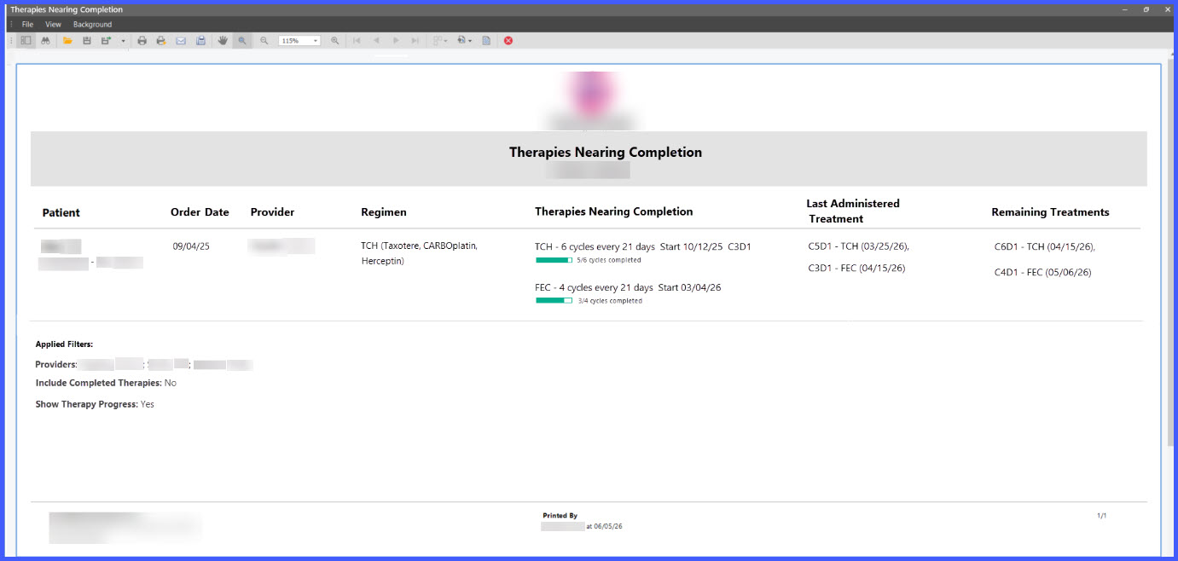Click the document page icon before the red X
Image resolution: width=1178 pixels, height=561 pixels.
(x=486, y=40)
